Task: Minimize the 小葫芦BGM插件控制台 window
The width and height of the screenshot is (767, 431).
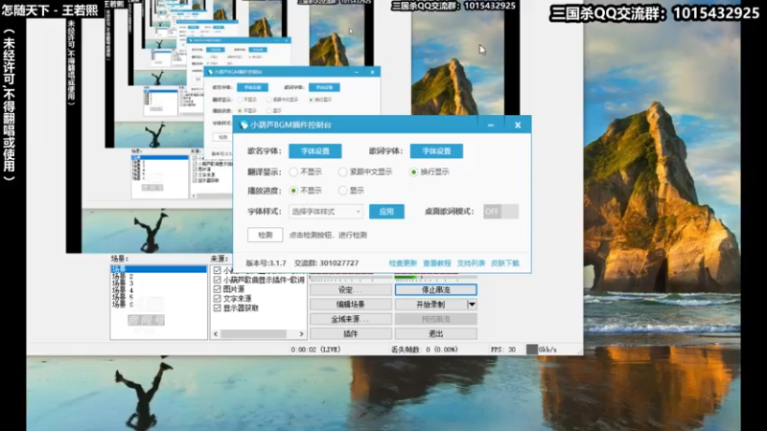Action: 491,125
